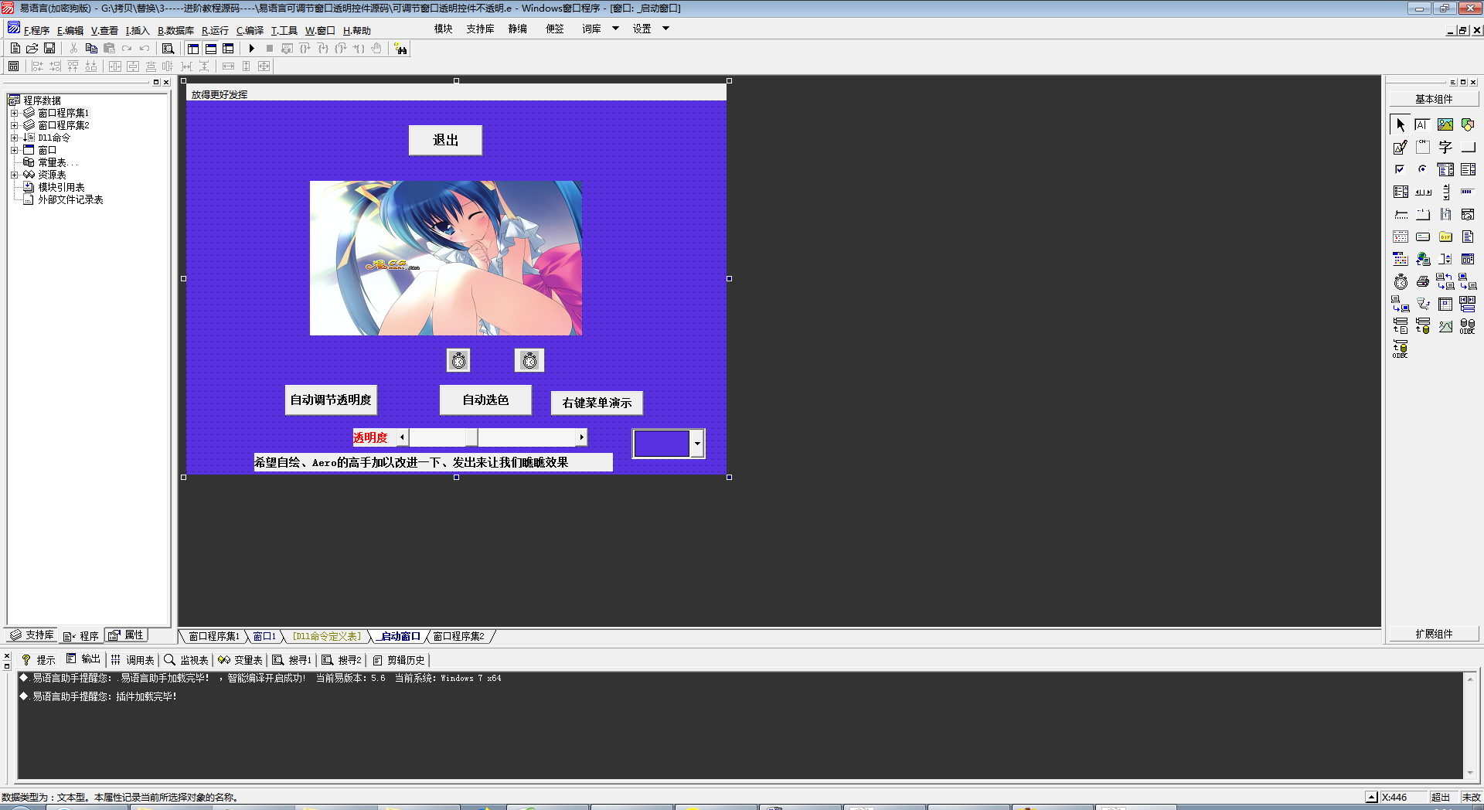Viewport: 1484px width, 810px height.
Task: Switch to the 变量表 tab
Action: [240, 659]
